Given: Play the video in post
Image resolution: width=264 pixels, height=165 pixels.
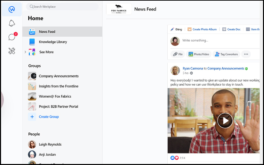Looking at the screenshot, I should point(225,120).
